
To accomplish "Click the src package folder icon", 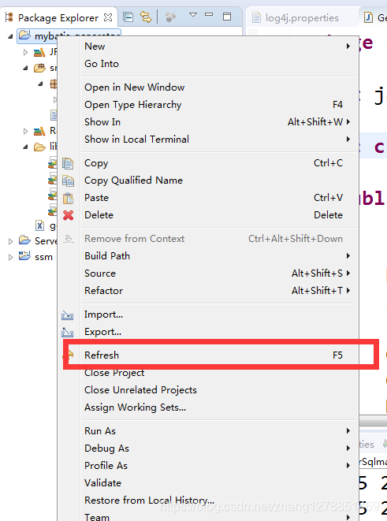I will (x=39, y=68).
